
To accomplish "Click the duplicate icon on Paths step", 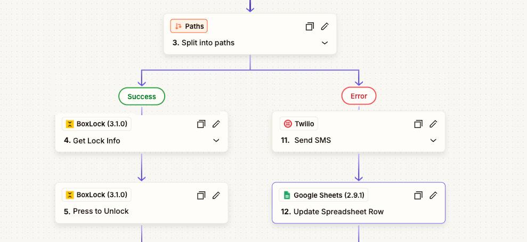I will [310, 26].
